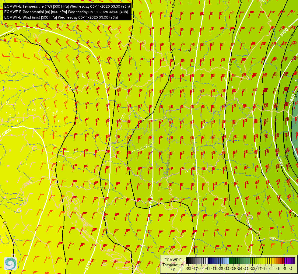This screenshot has height=274, width=298.
Task: Click the -35 value on the legend scale
Action: 220,269
